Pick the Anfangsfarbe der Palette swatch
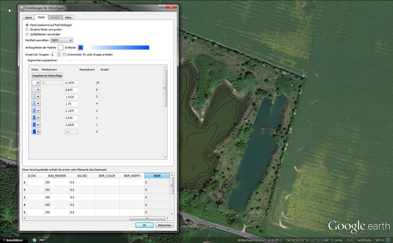 pyautogui.click(x=60, y=48)
